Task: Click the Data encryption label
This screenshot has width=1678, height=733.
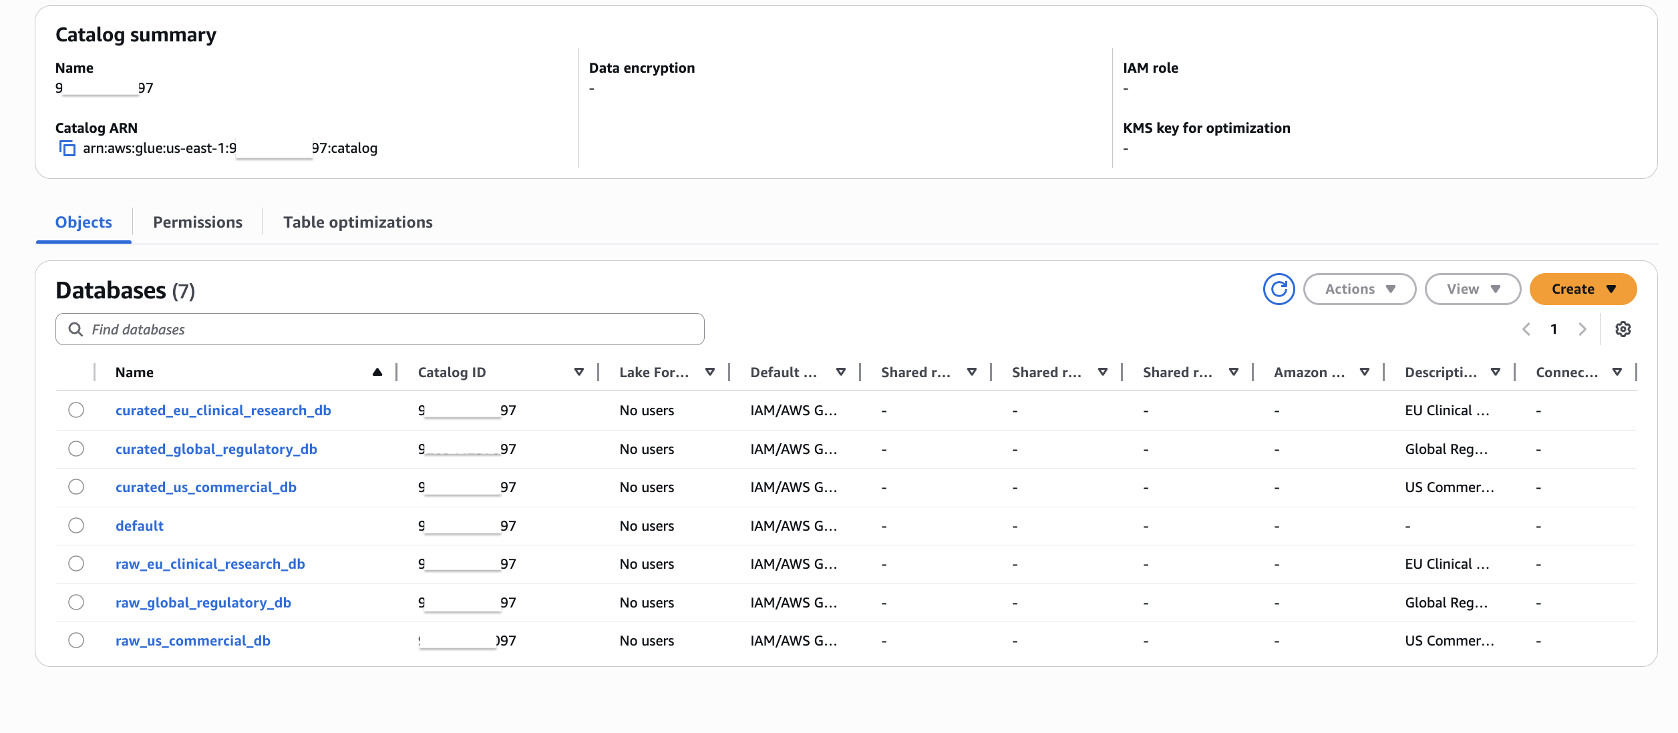Action: (x=642, y=68)
